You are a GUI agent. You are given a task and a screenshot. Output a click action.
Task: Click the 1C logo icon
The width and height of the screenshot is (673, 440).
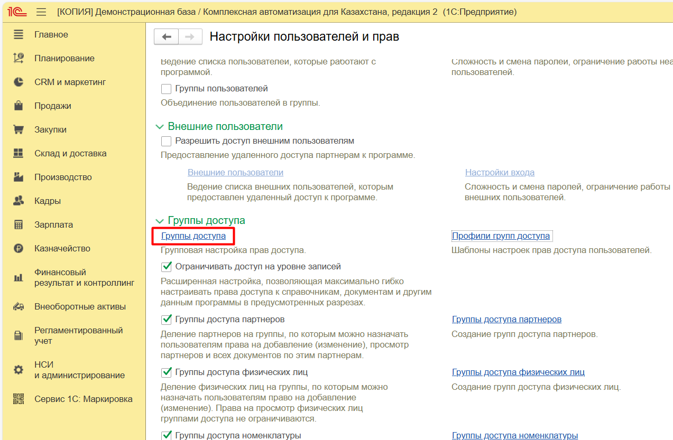point(19,12)
